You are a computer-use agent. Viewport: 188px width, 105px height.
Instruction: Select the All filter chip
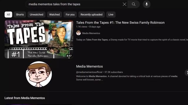click(x=9, y=15)
